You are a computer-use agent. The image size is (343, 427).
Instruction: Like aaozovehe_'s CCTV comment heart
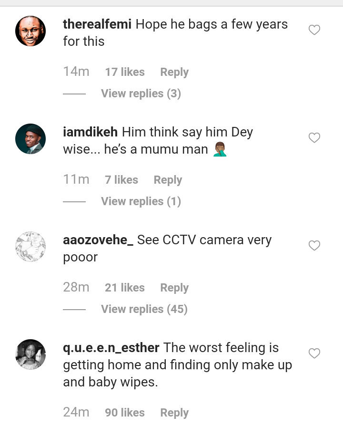pyautogui.click(x=314, y=246)
